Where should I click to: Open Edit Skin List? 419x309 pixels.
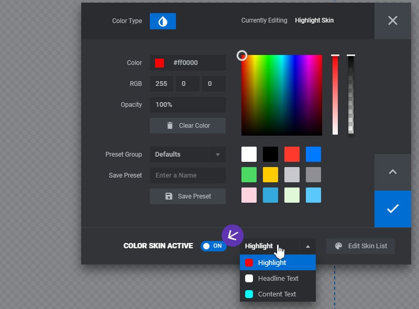click(360, 246)
